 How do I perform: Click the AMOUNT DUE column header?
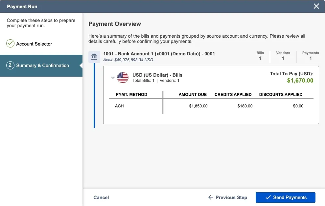click(x=193, y=94)
